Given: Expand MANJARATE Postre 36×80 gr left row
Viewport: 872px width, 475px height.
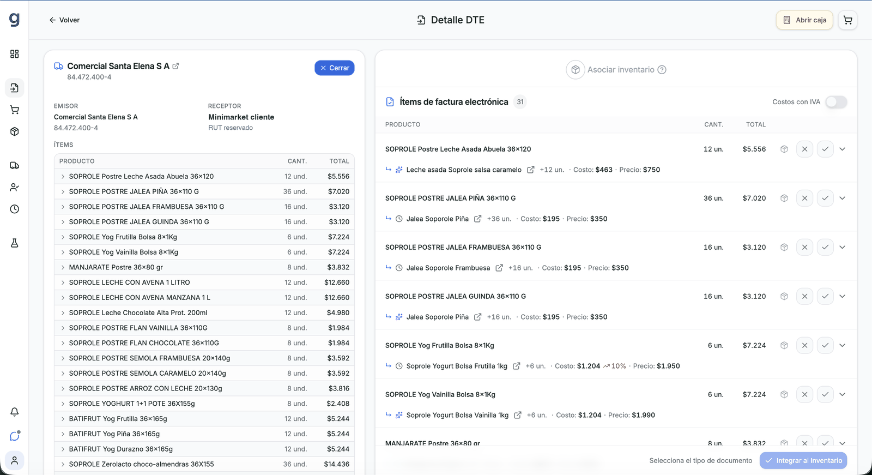Looking at the screenshot, I should [63, 268].
